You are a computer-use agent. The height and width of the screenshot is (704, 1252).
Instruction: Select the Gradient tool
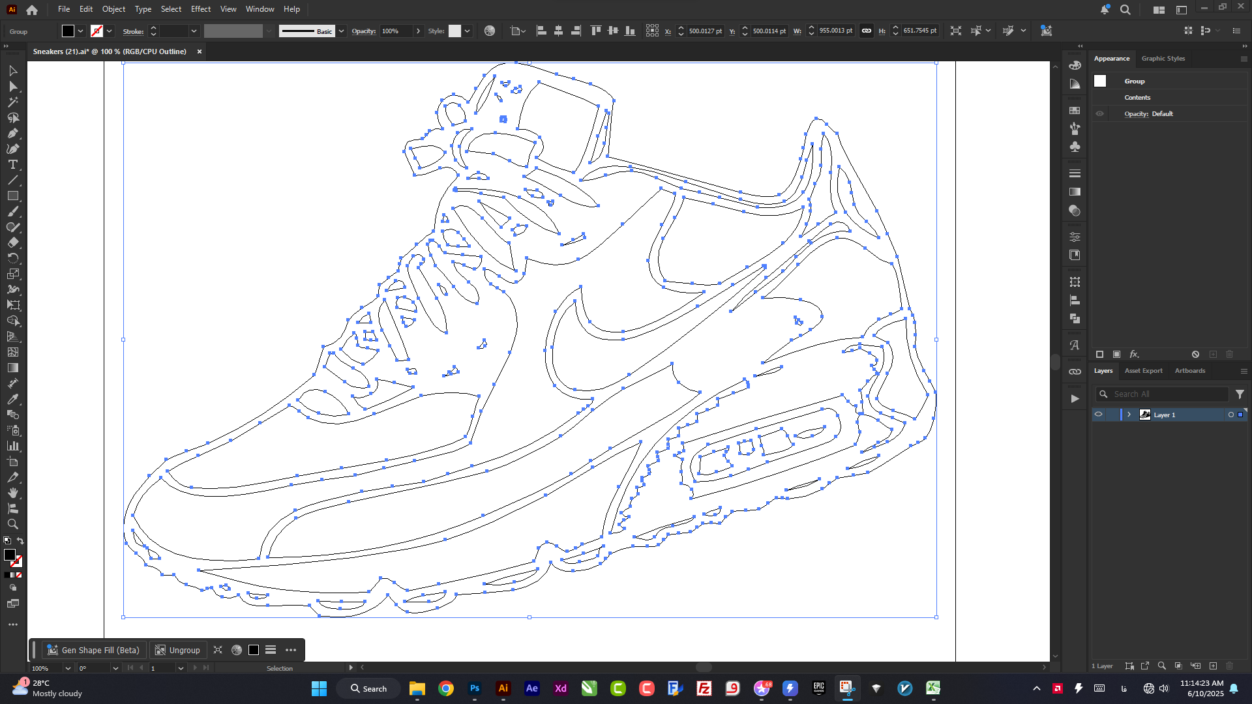(13, 368)
